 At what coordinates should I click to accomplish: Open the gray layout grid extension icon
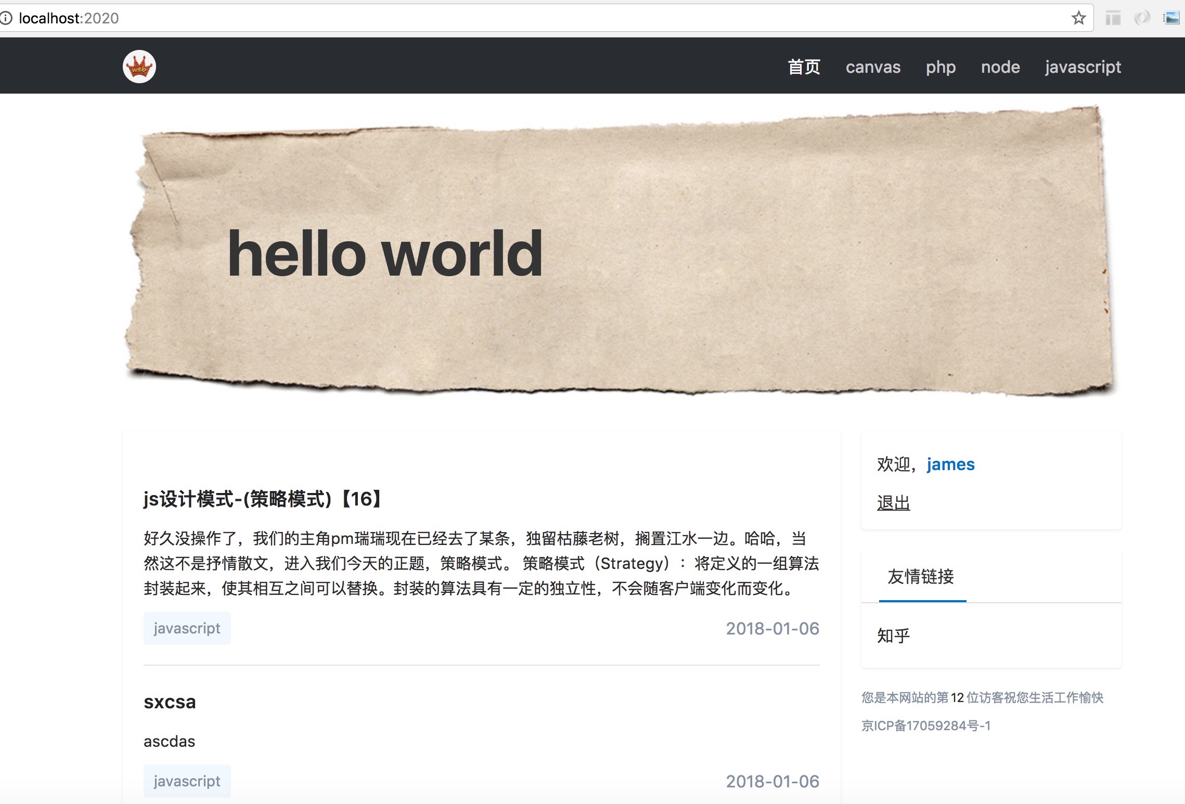pyautogui.click(x=1113, y=18)
